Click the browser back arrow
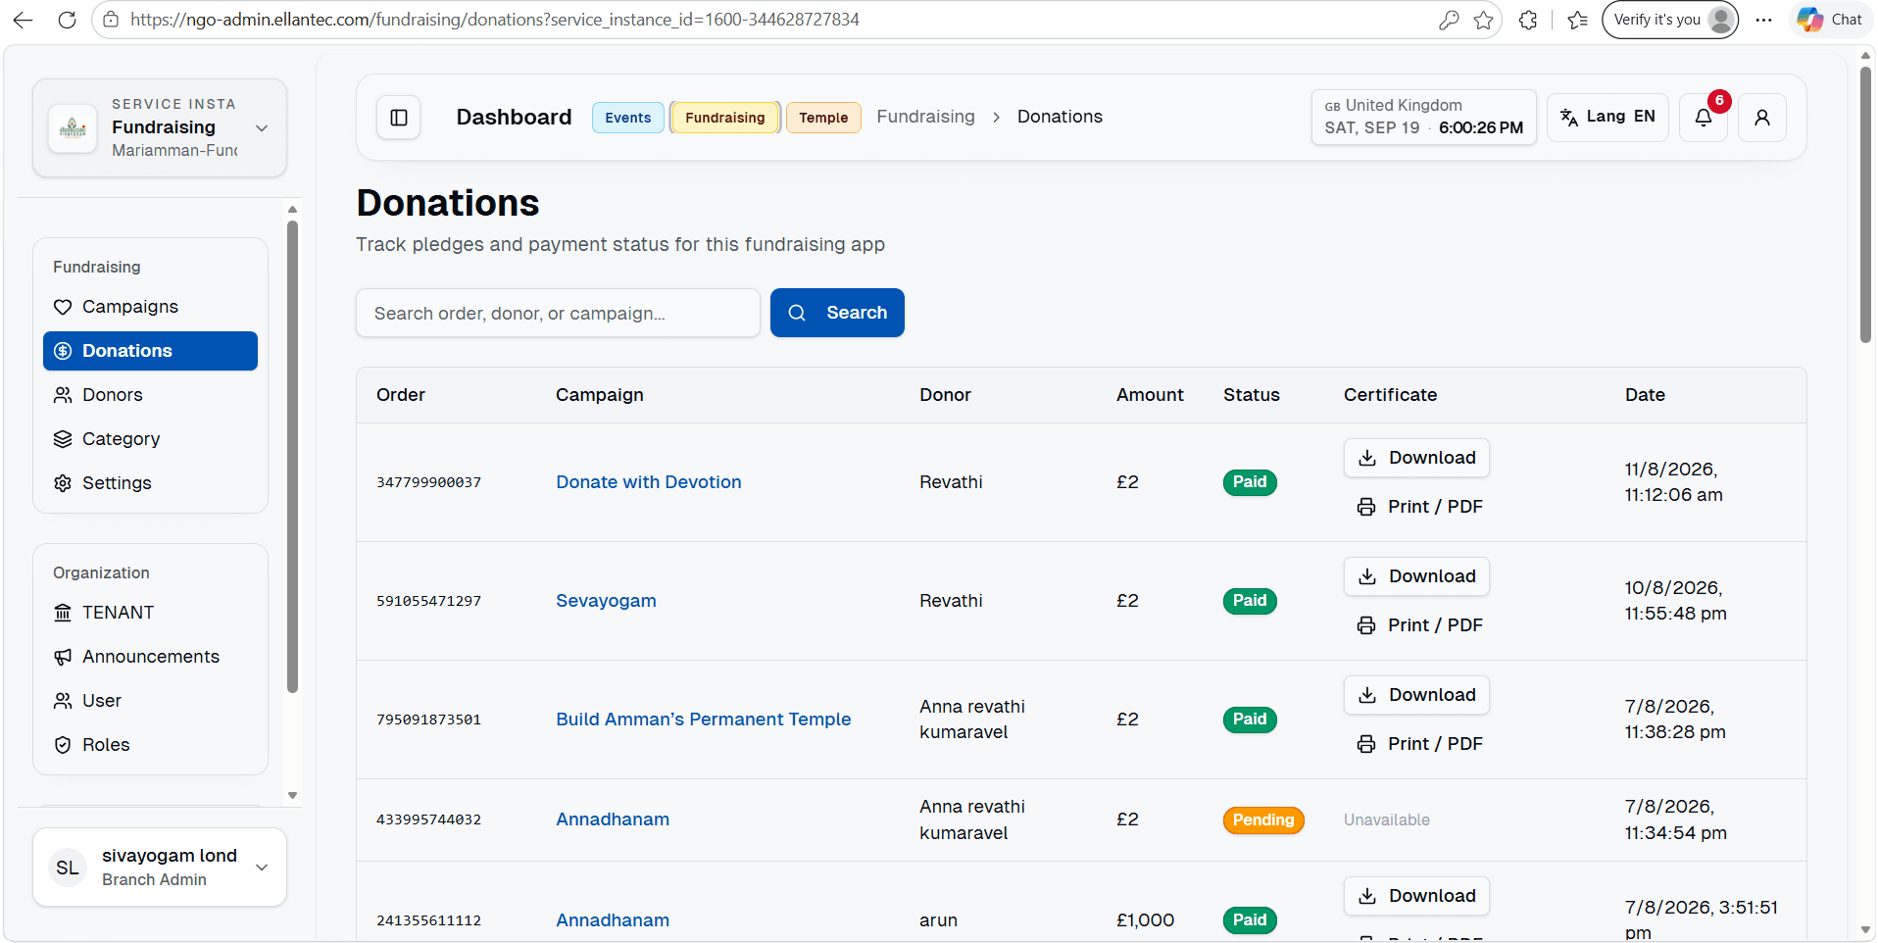1878x943 pixels. (x=24, y=20)
